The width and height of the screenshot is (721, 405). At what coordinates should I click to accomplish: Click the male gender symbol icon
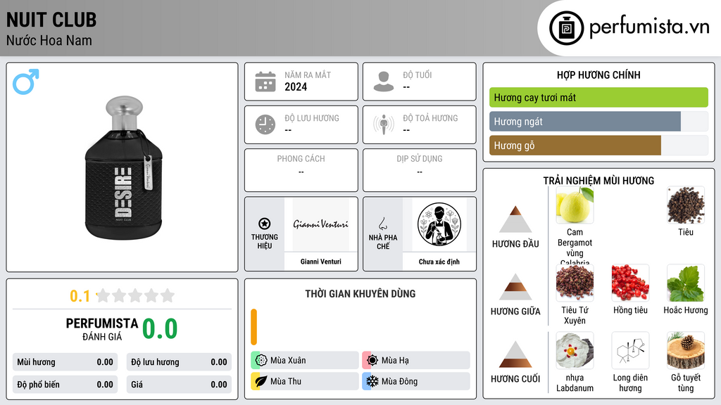pyautogui.click(x=26, y=82)
